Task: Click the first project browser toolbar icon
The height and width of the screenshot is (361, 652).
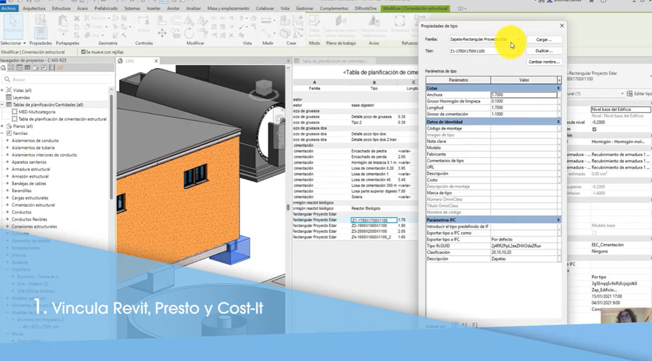Action: (3, 67)
